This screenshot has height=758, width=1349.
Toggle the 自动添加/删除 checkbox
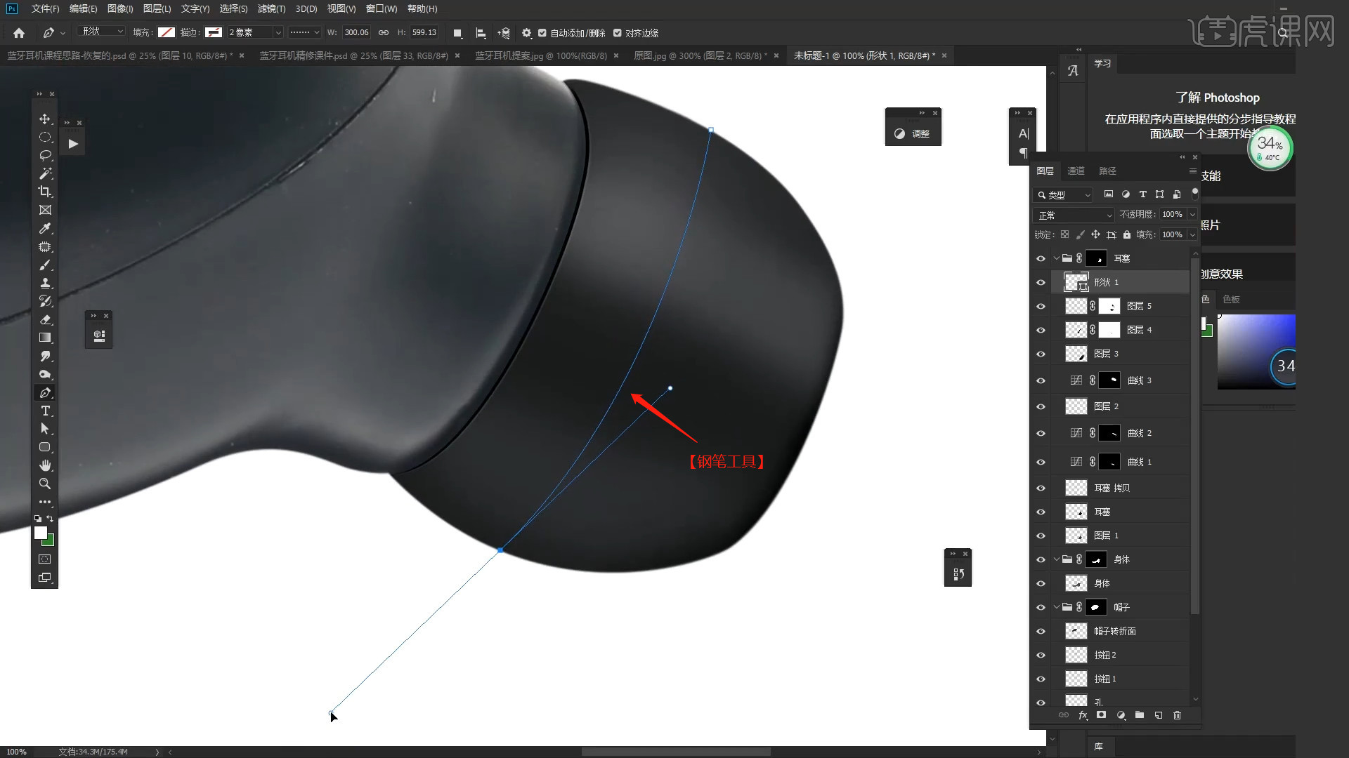(x=542, y=33)
